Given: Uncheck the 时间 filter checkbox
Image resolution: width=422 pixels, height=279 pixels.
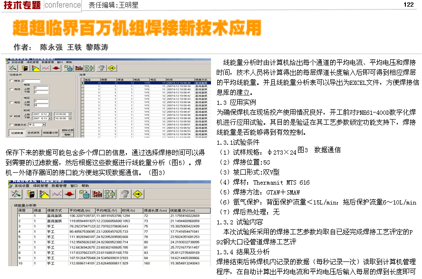Looking at the screenshot, I should pyautogui.click(x=11, y=116).
